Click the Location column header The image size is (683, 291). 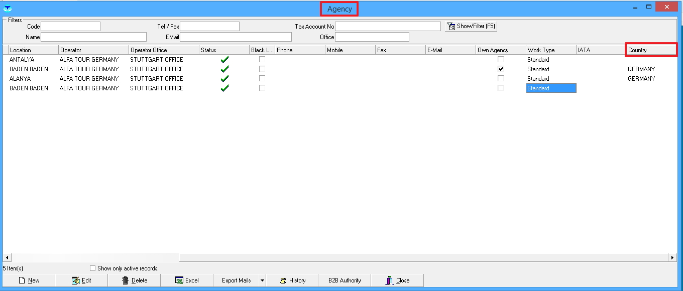click(33, 50)
